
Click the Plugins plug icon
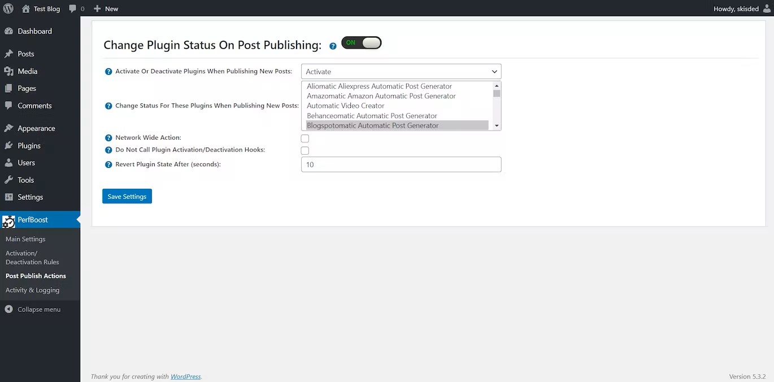(x=8, y=146)
